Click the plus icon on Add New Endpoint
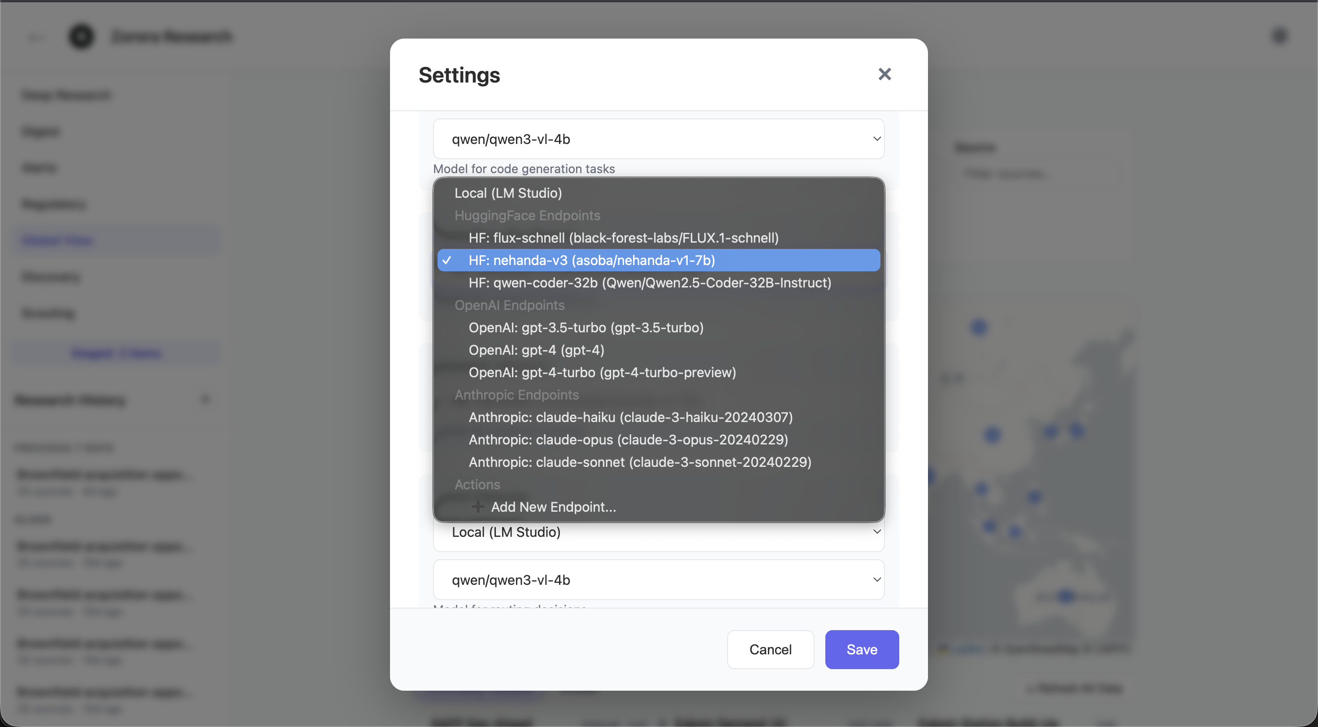The width and height of the screenshot is (1318, 727). 477,507
